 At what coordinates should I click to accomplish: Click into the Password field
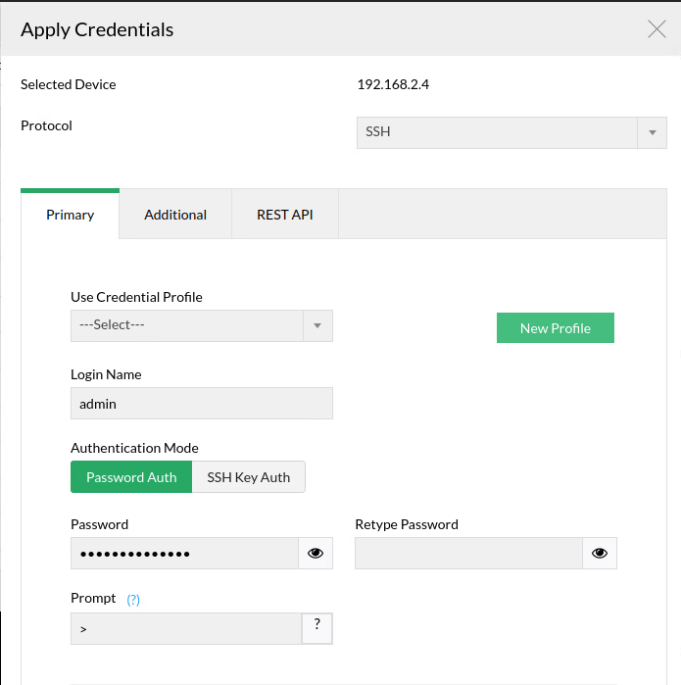[x=184, y=554]
